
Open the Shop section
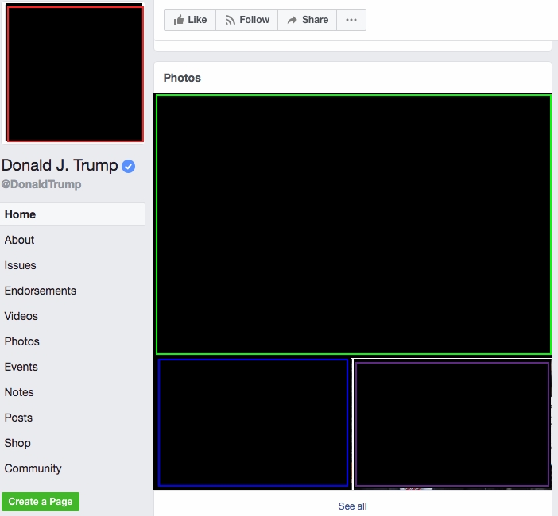17,443
